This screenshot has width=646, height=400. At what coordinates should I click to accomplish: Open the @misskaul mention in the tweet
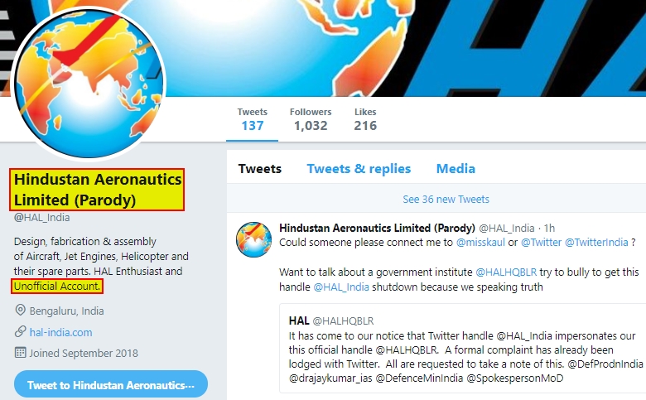480,242
